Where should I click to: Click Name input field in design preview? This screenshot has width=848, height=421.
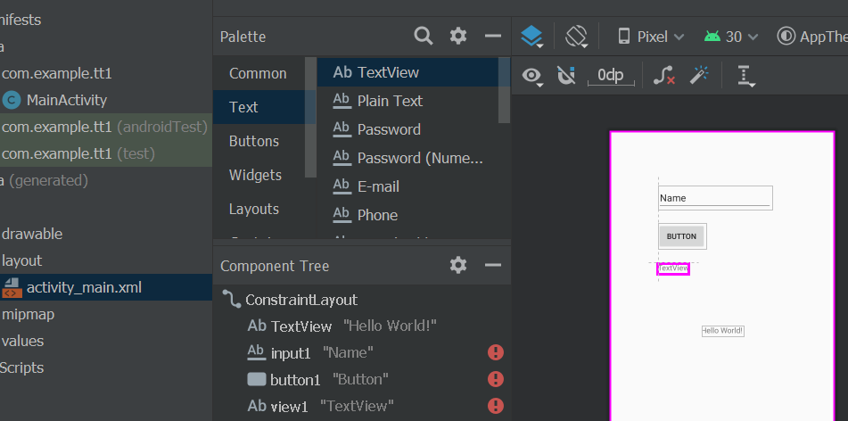[x=715, y=198]
